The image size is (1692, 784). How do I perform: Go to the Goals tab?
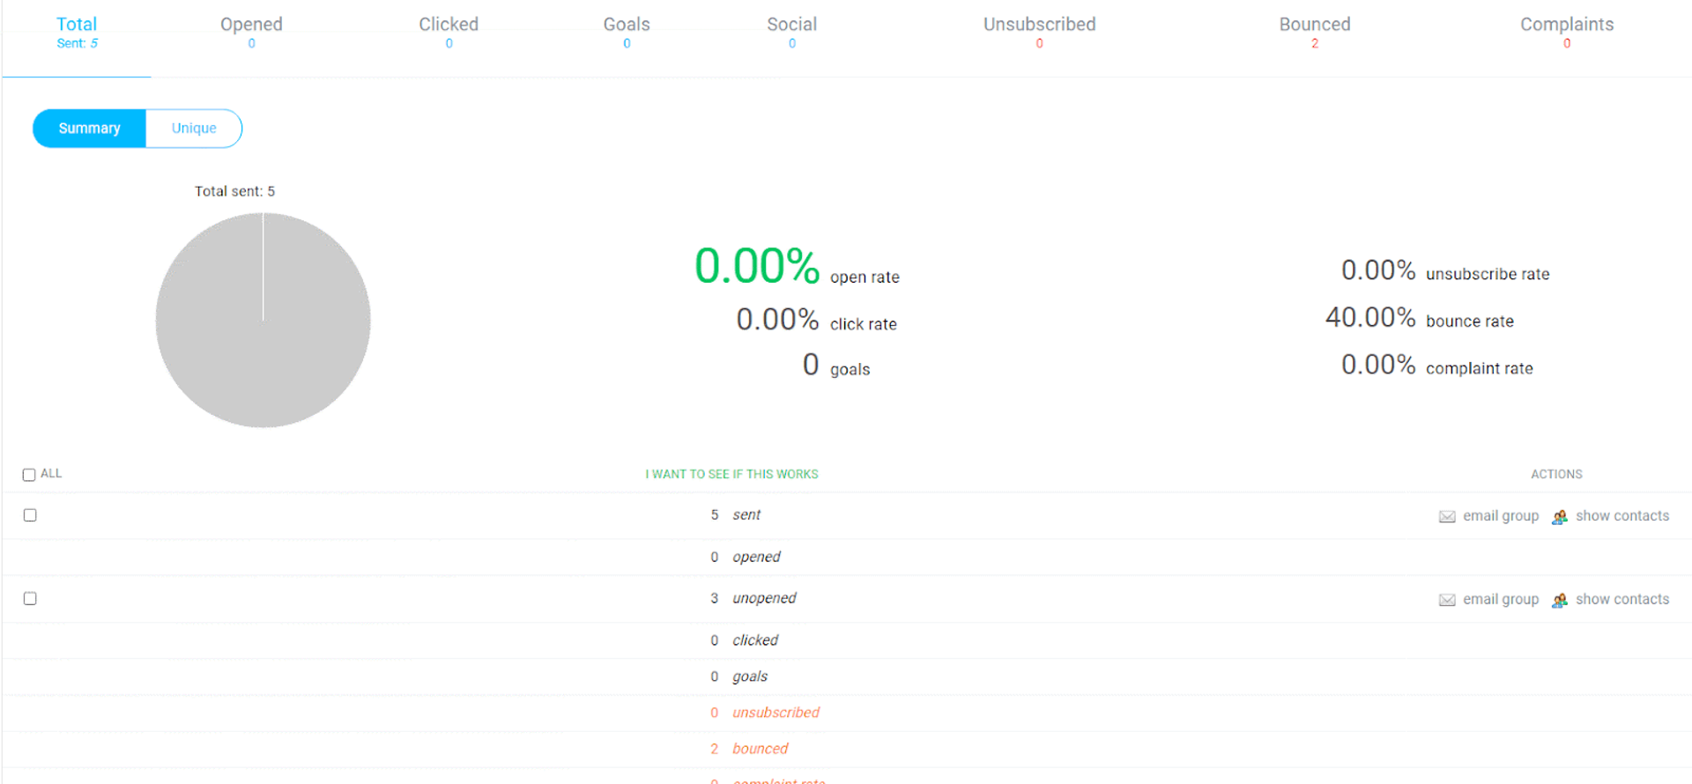(x=627, y=32)
